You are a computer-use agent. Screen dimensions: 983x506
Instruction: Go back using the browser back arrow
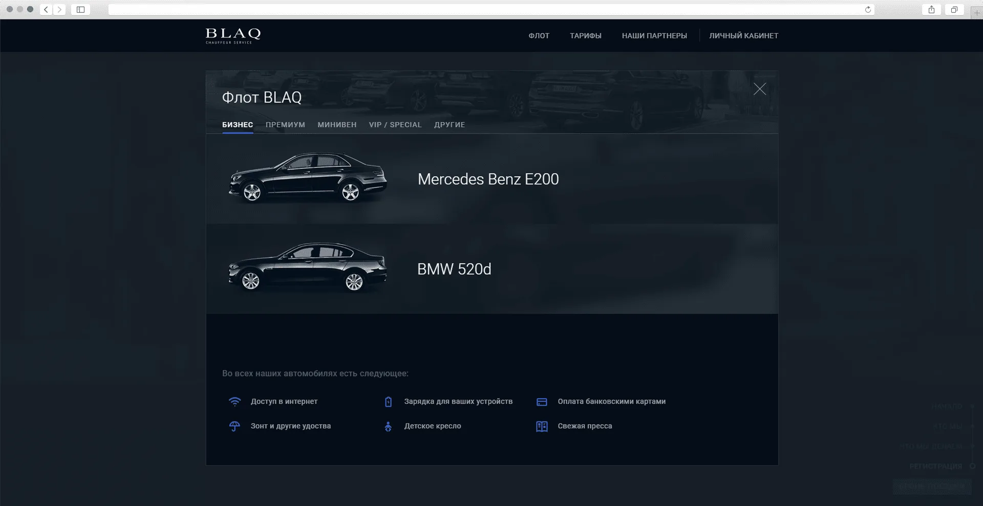click(x=46, y=9)
